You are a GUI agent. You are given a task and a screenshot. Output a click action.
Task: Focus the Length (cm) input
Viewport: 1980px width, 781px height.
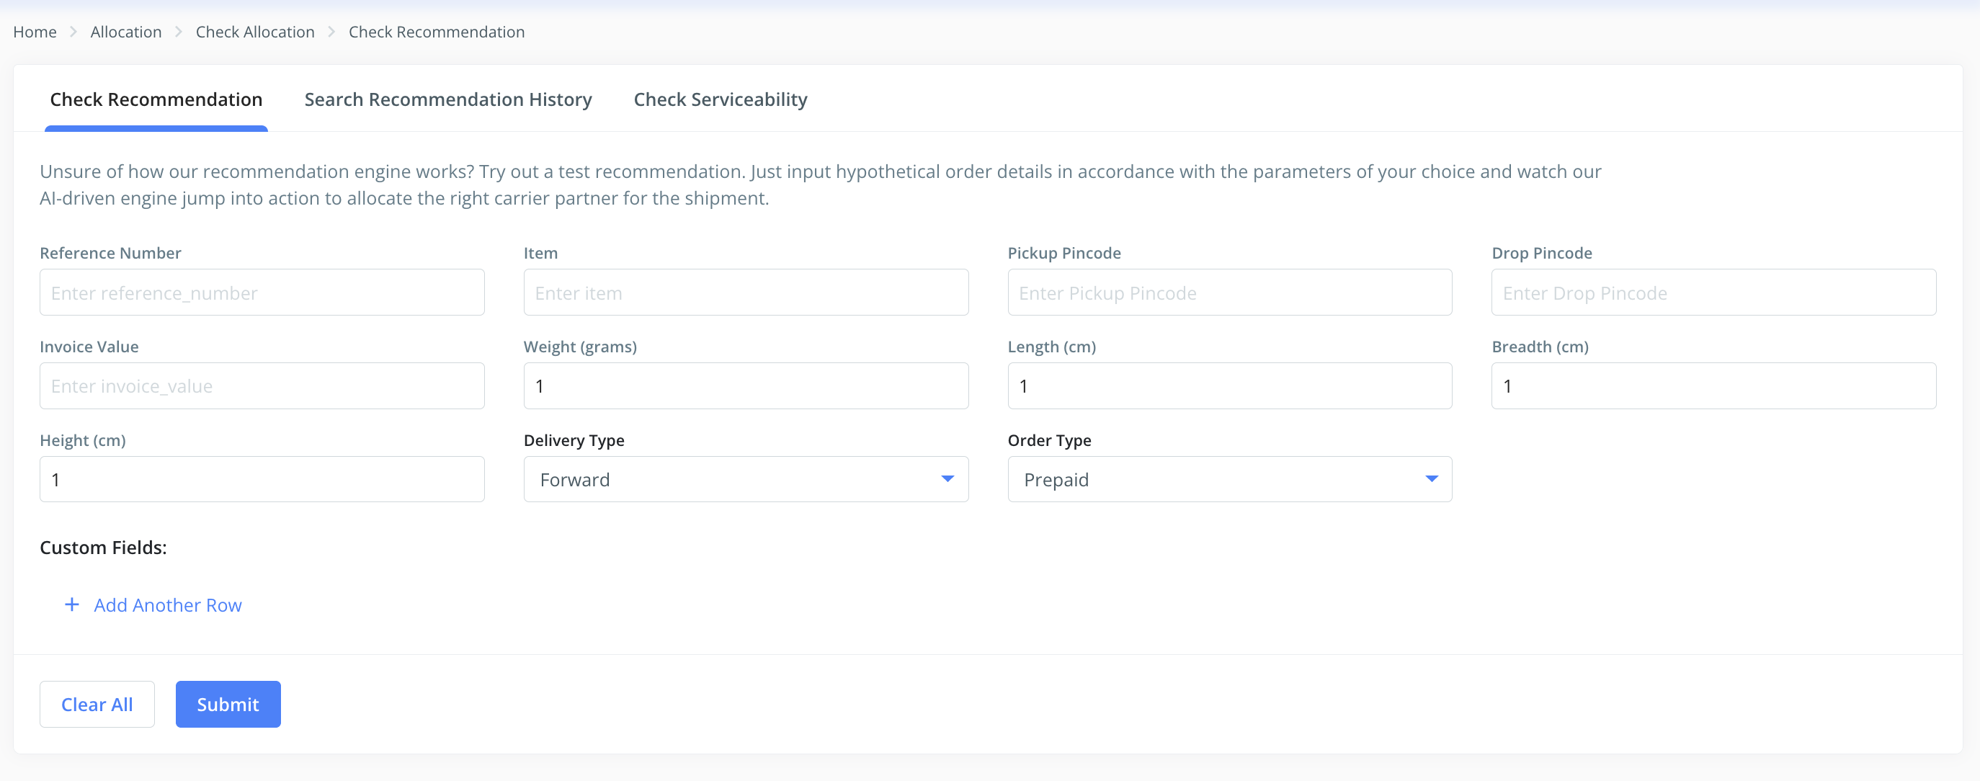click(1228, 386)
